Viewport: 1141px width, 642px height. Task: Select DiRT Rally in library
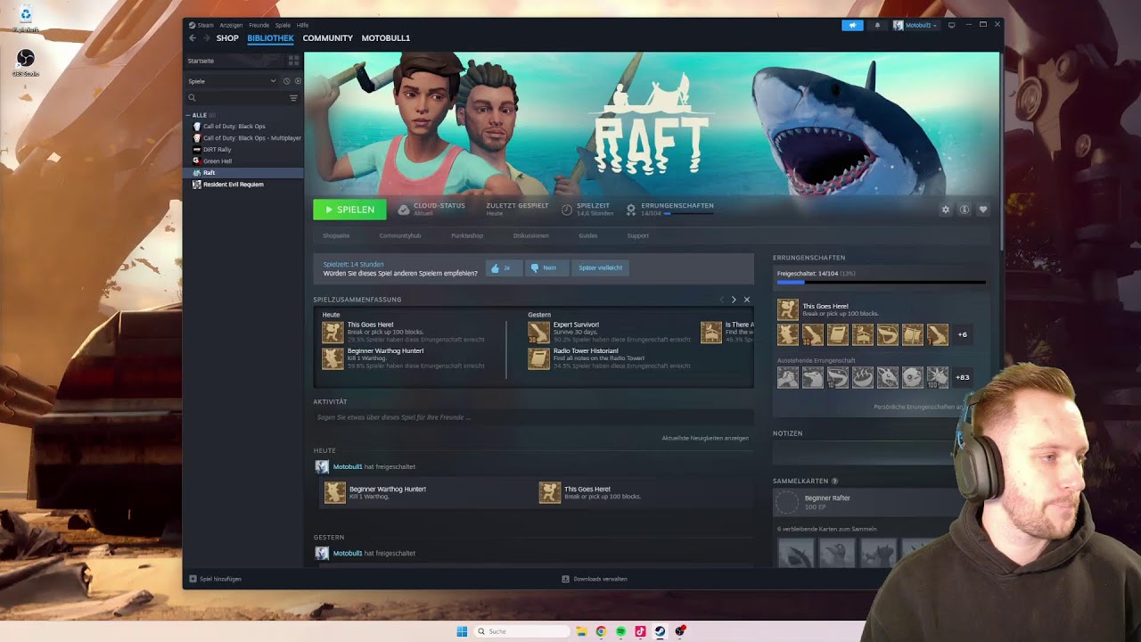click(x=217, y=150)
